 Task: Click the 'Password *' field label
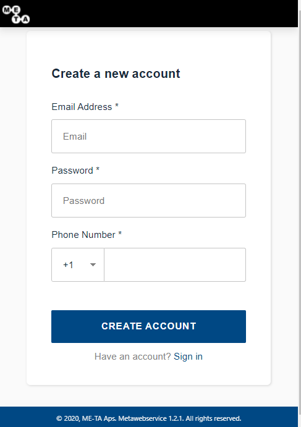tap(75, 171)
